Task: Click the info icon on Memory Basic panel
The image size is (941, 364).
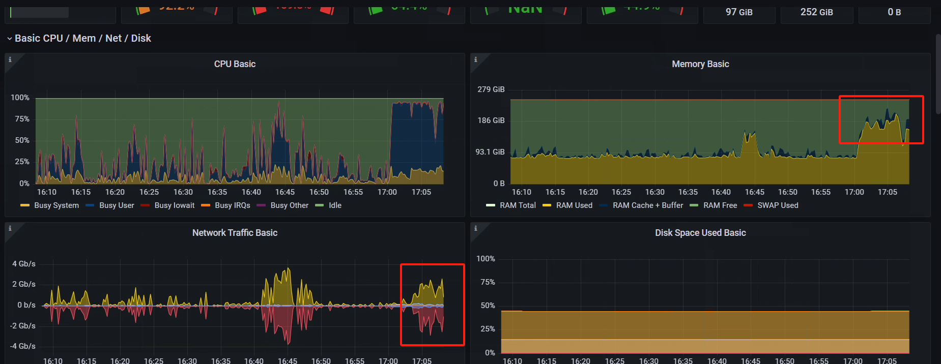Action: (475, 59)
